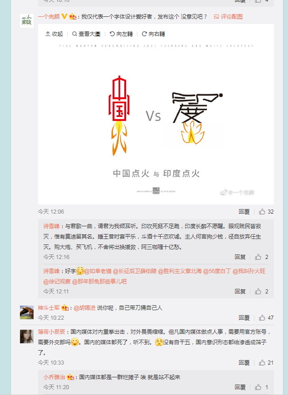Reply to 小乔雅治's 11:20 comment
Screen dimensions: 288x395
[240, 387]
